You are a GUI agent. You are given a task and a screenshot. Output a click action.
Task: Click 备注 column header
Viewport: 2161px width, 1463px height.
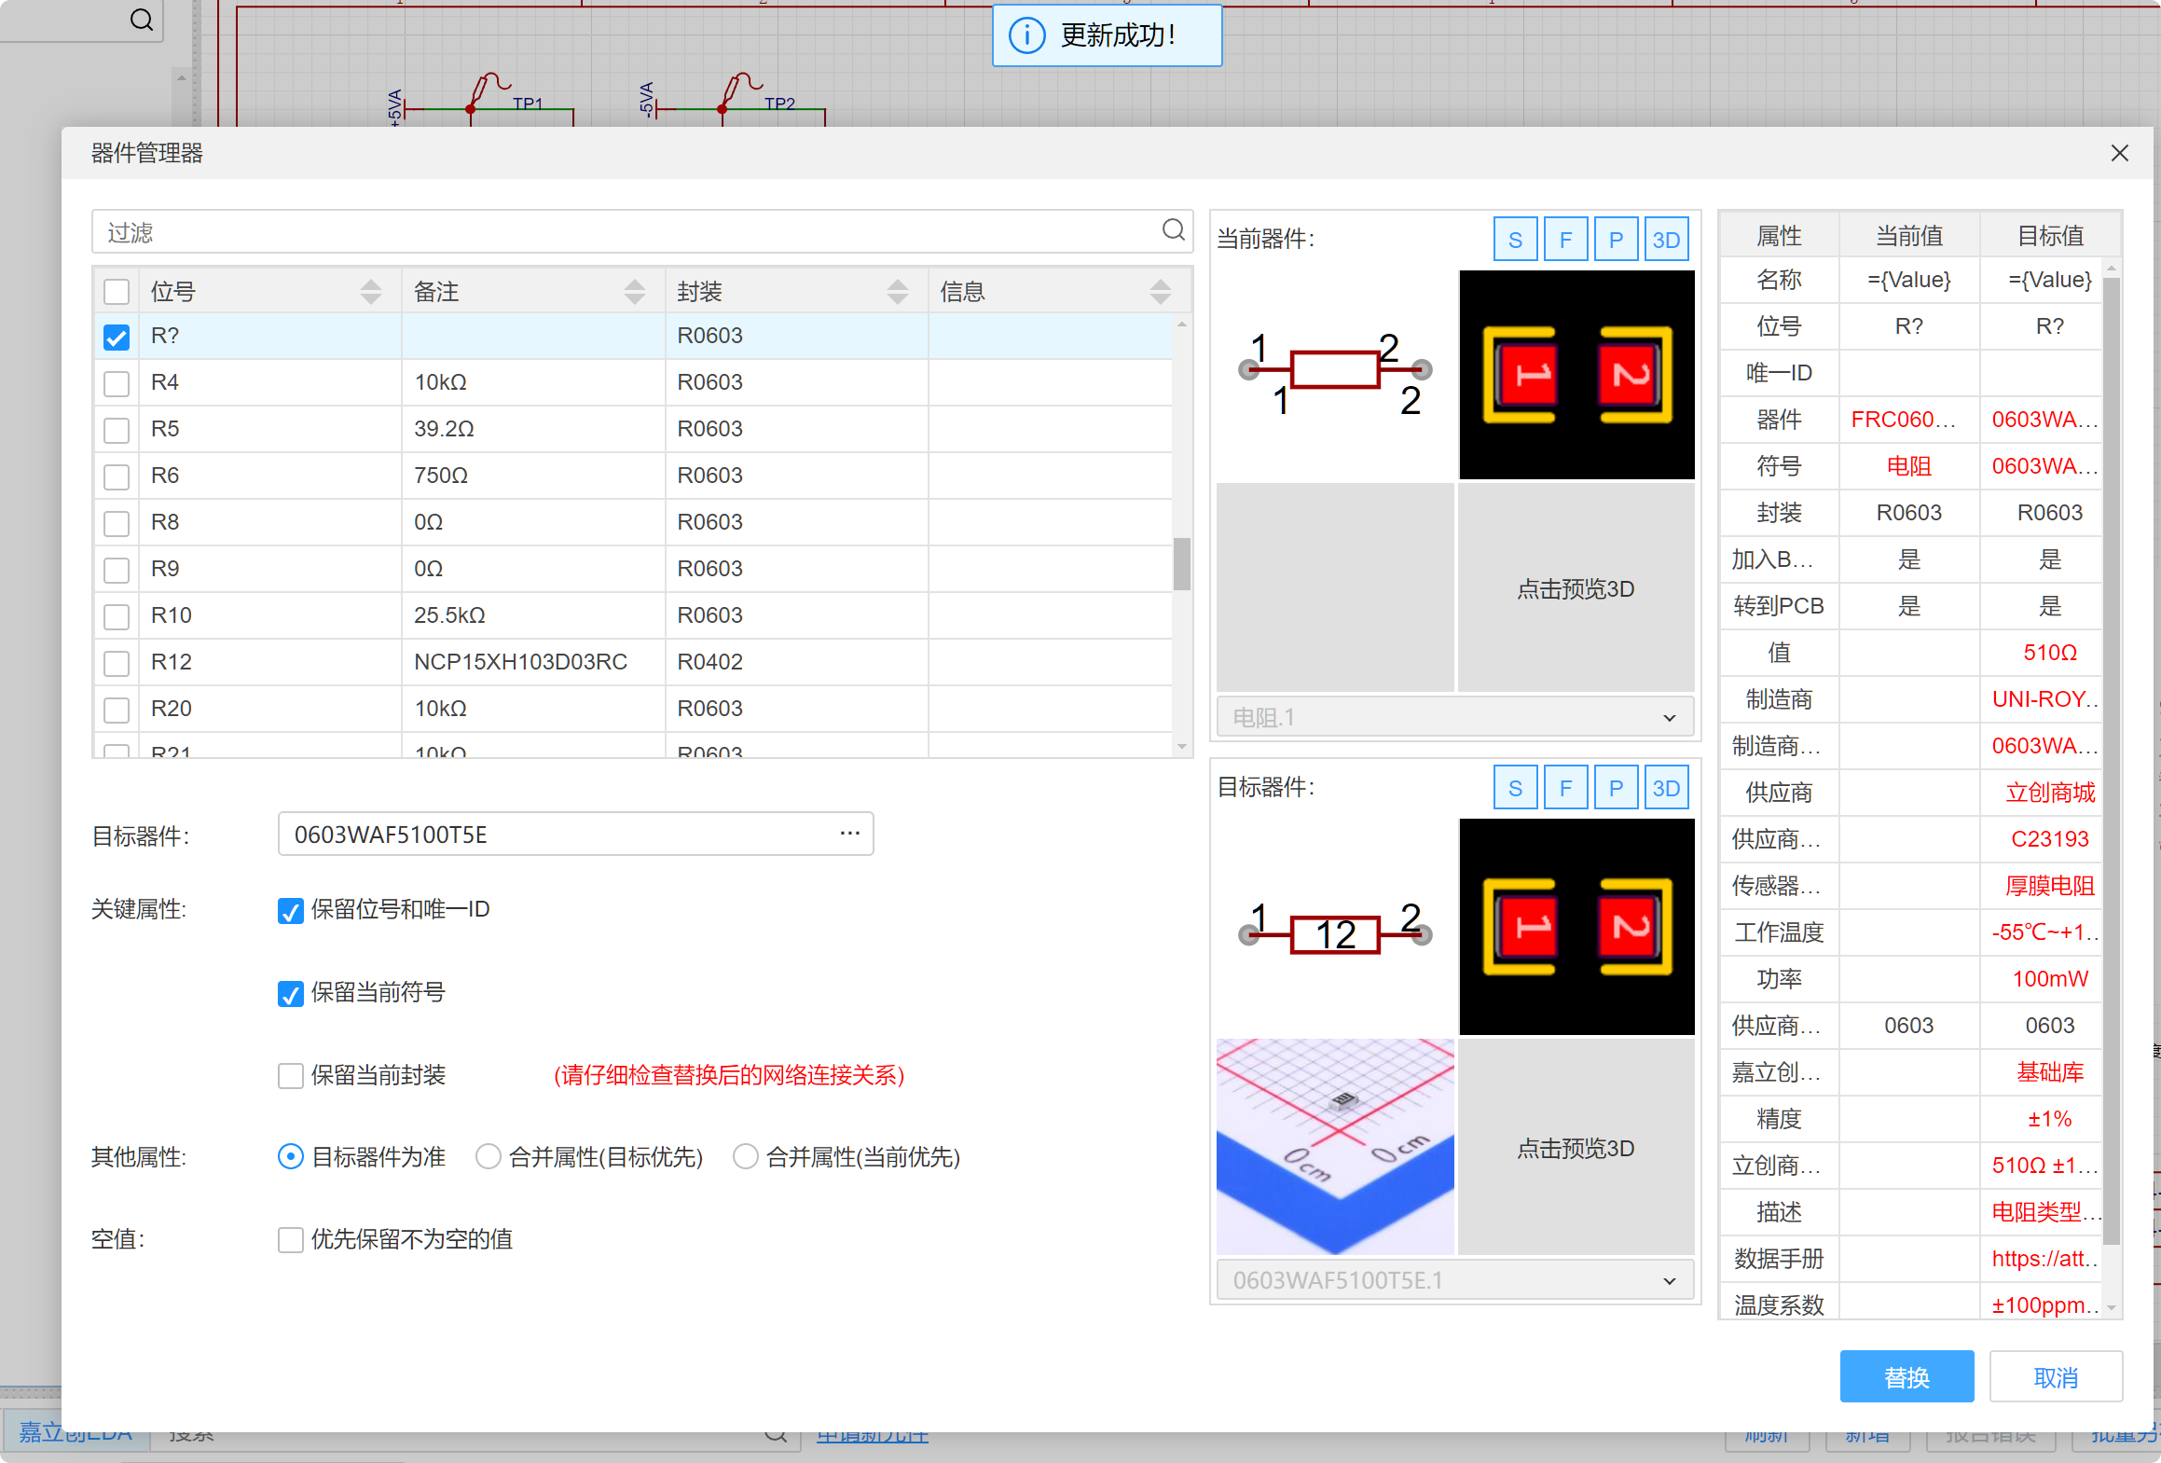click(x=436, y=292)
